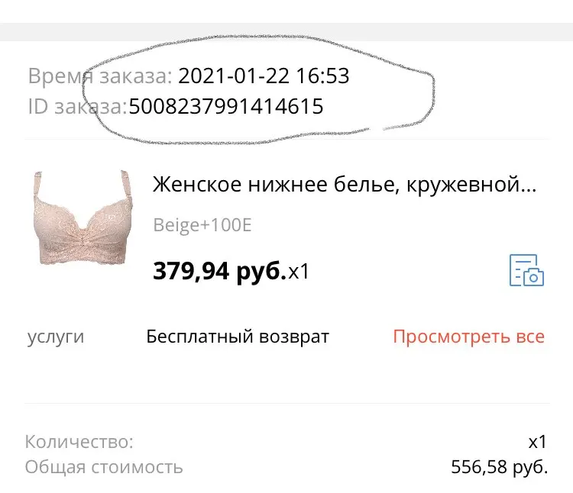
Task: Tap the x1 multiplier next to price
Action: (x=299, y=272)
